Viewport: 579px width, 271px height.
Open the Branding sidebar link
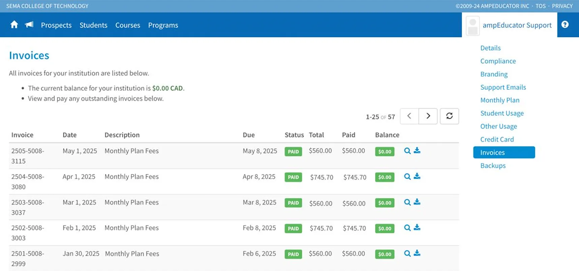[x=494, y=74]
